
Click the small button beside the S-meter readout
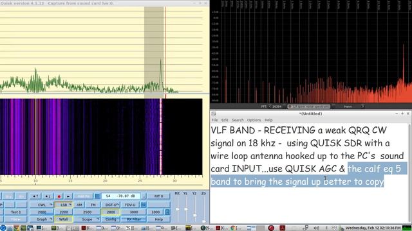click(144, 196)
